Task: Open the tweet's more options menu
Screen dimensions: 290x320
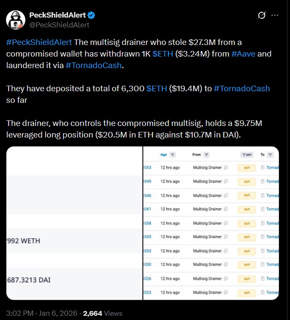Action: 275,16
